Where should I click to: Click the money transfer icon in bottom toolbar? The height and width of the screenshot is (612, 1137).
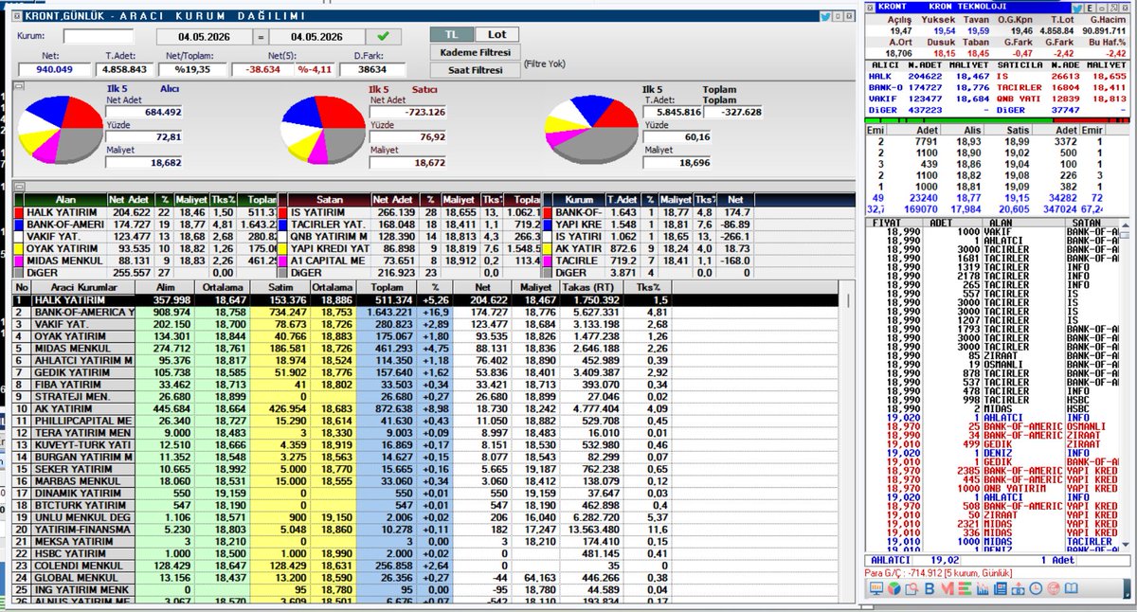coord(1018,588)
